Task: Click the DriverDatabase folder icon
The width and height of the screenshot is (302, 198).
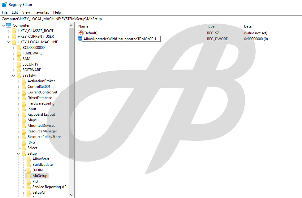Action: point(24,98)
